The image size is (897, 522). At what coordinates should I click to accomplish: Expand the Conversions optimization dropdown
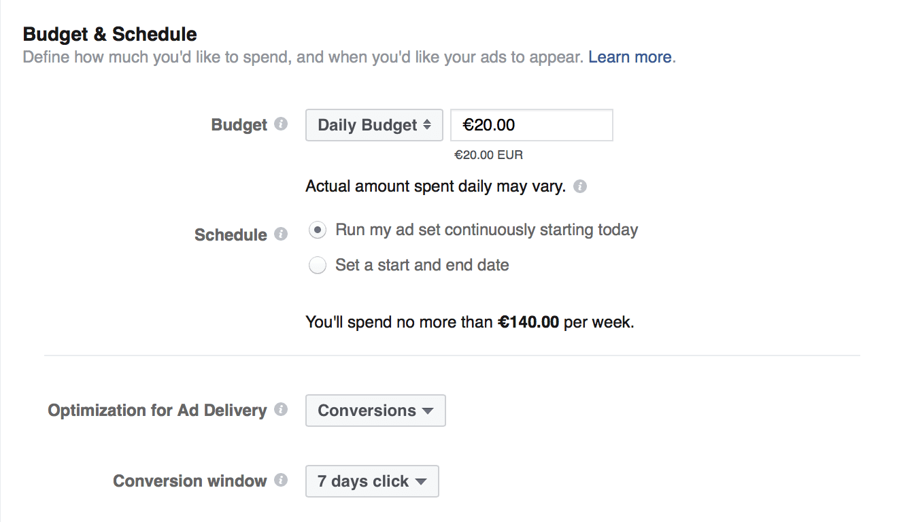375,411
